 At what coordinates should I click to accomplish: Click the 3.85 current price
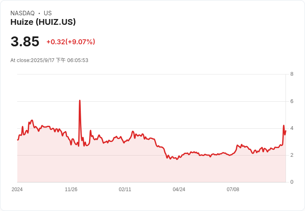(25, 41)
